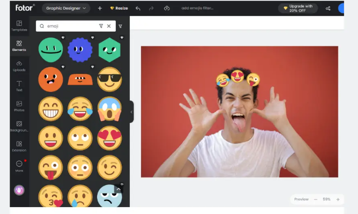The height and width of the screenshot is (214, 358).
Task: Add the open-mouth smiley emoji sticker
Action: (50, 138)
